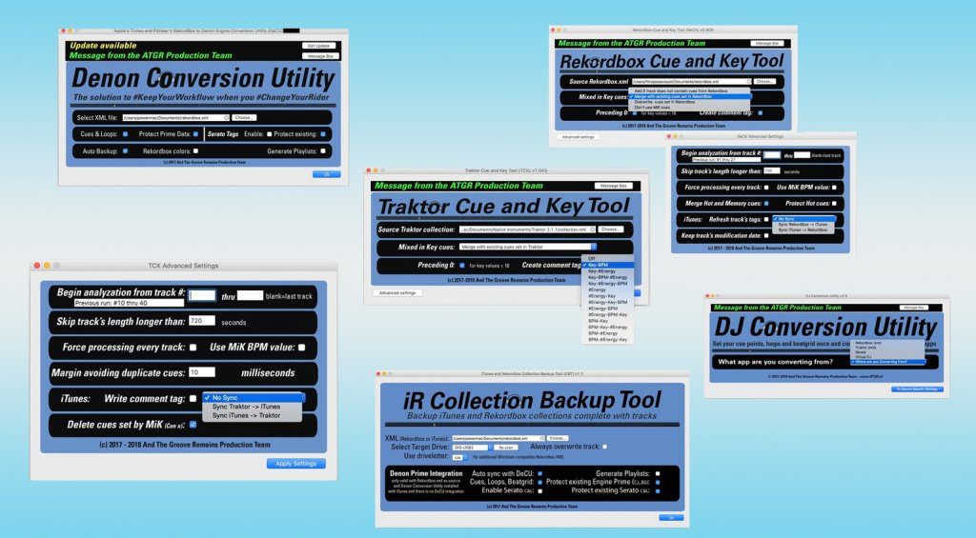Viewport: 976px width, 538px height.
Task: Clear the Source Traktor collection path field
Action: tap(593, 229)
